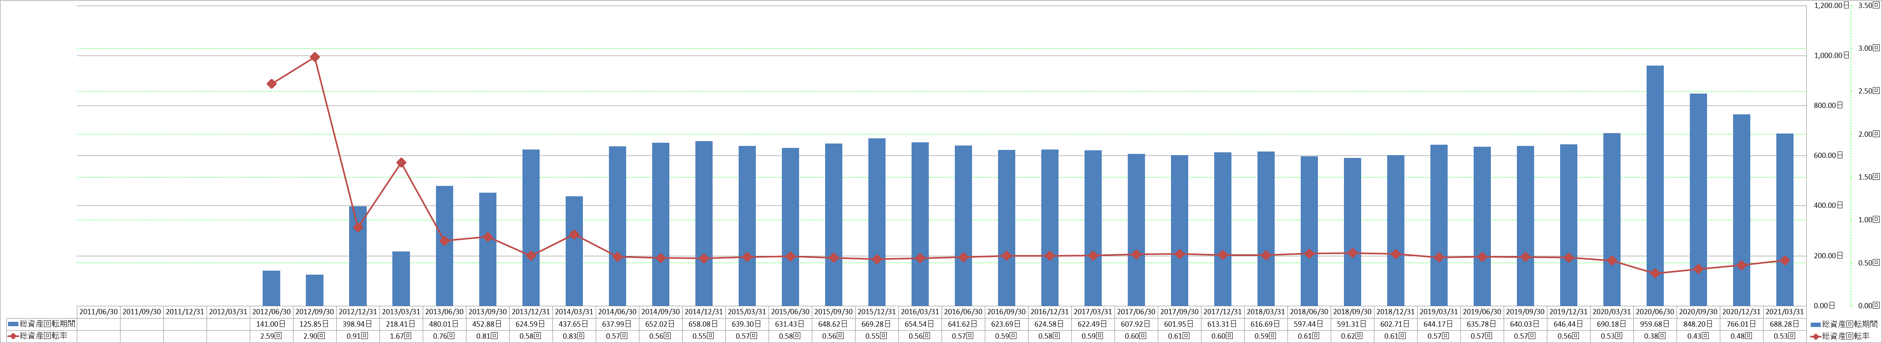Select the blue bar for 2021/03/31

1785,219
